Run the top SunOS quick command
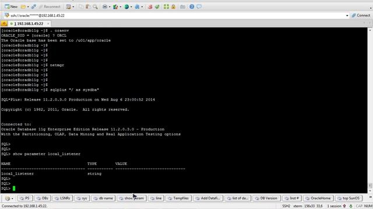 tap(349, 199)
